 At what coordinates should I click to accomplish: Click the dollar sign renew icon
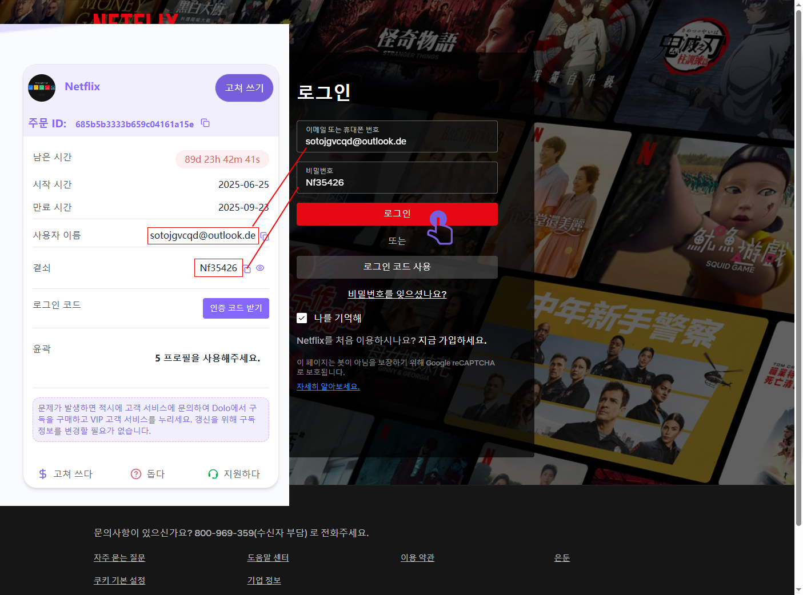(43, 474)
